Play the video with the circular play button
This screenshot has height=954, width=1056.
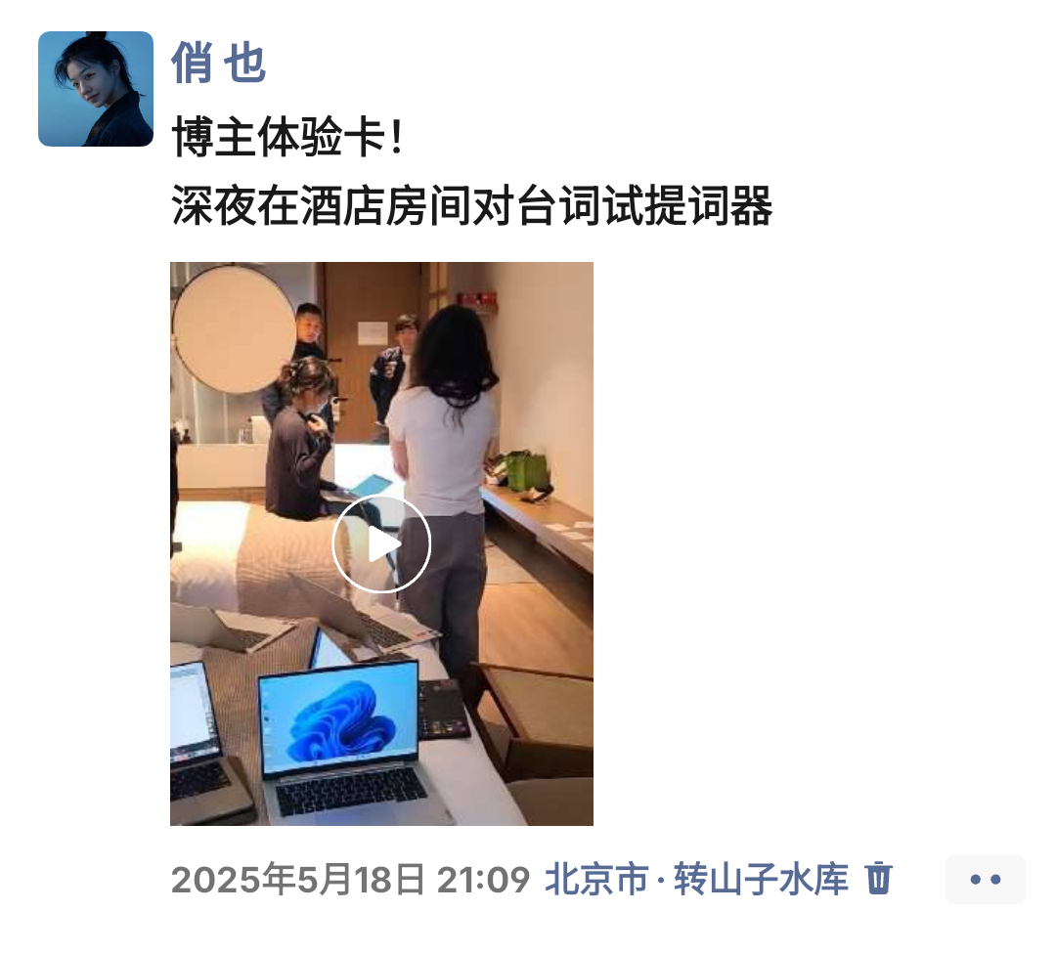tap(381, 544)
